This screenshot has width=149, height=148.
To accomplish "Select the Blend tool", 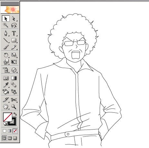I will point(14,85).
